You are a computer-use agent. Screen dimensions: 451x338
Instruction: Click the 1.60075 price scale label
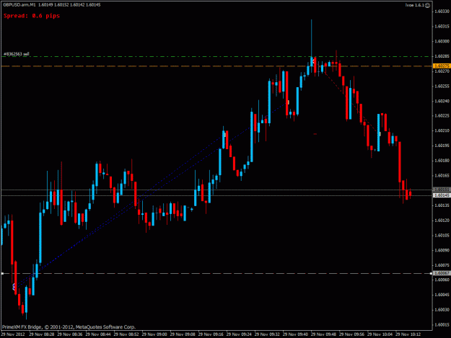(442, 265)
